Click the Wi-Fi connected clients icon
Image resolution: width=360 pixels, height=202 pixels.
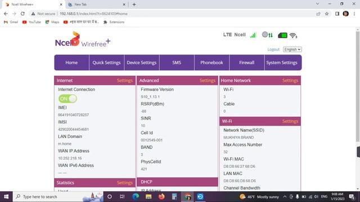[x=293, y=35]
